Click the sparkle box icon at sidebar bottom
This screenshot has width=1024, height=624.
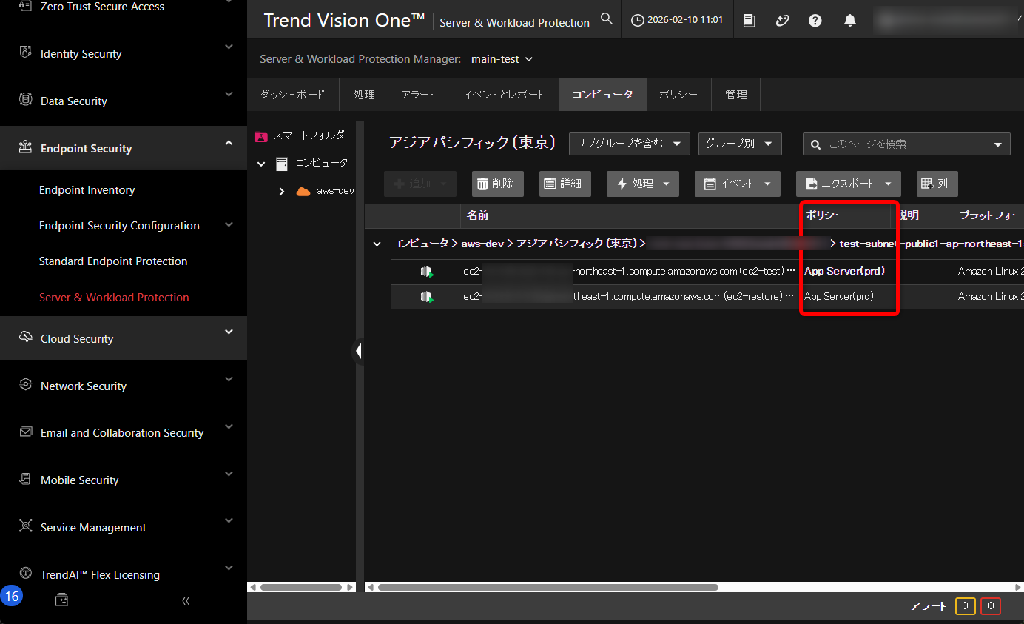[62, 600]
